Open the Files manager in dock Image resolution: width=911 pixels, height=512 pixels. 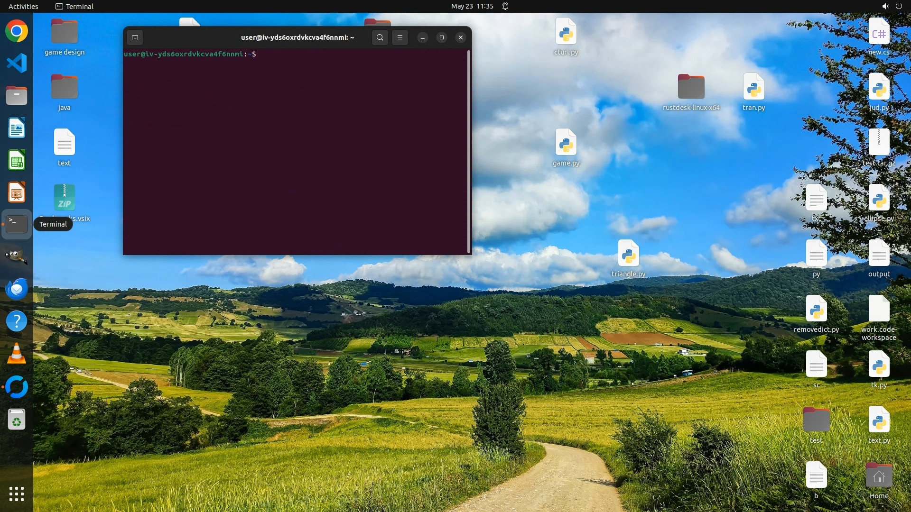pos(17,95)
